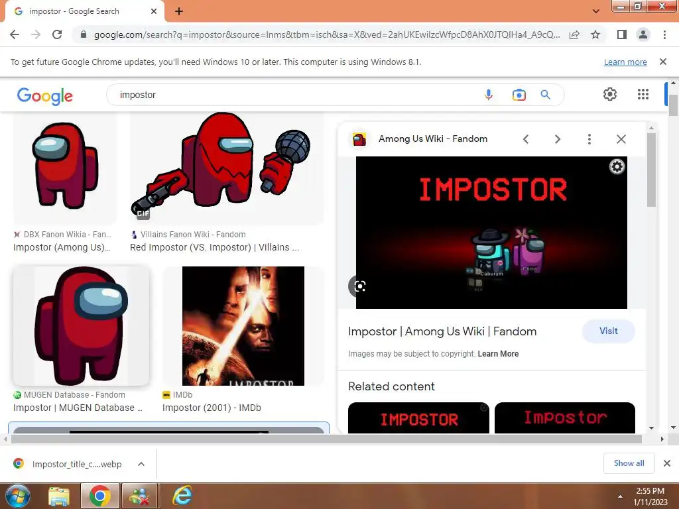This screenshot has height=509, width=679.
Task: Expand options for Impostor_title webp download
Action: [x=141, y=464]
